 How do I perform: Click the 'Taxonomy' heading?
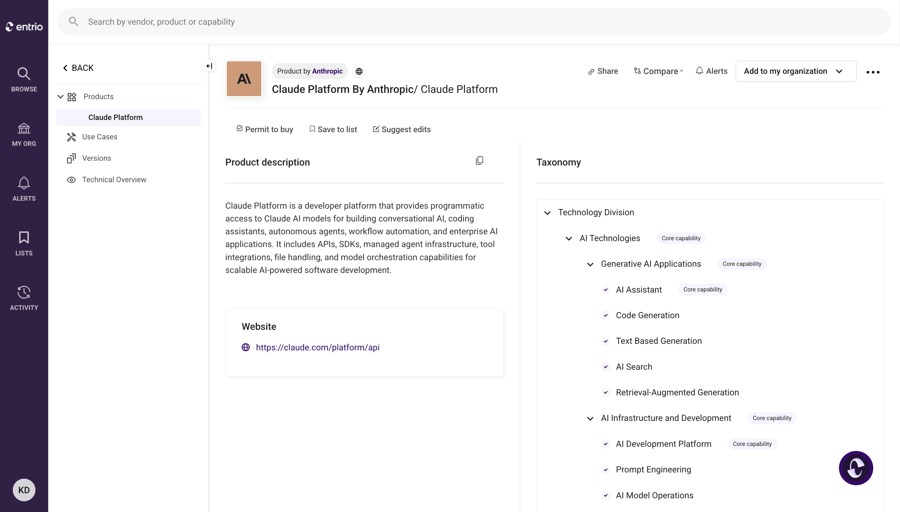558,162
